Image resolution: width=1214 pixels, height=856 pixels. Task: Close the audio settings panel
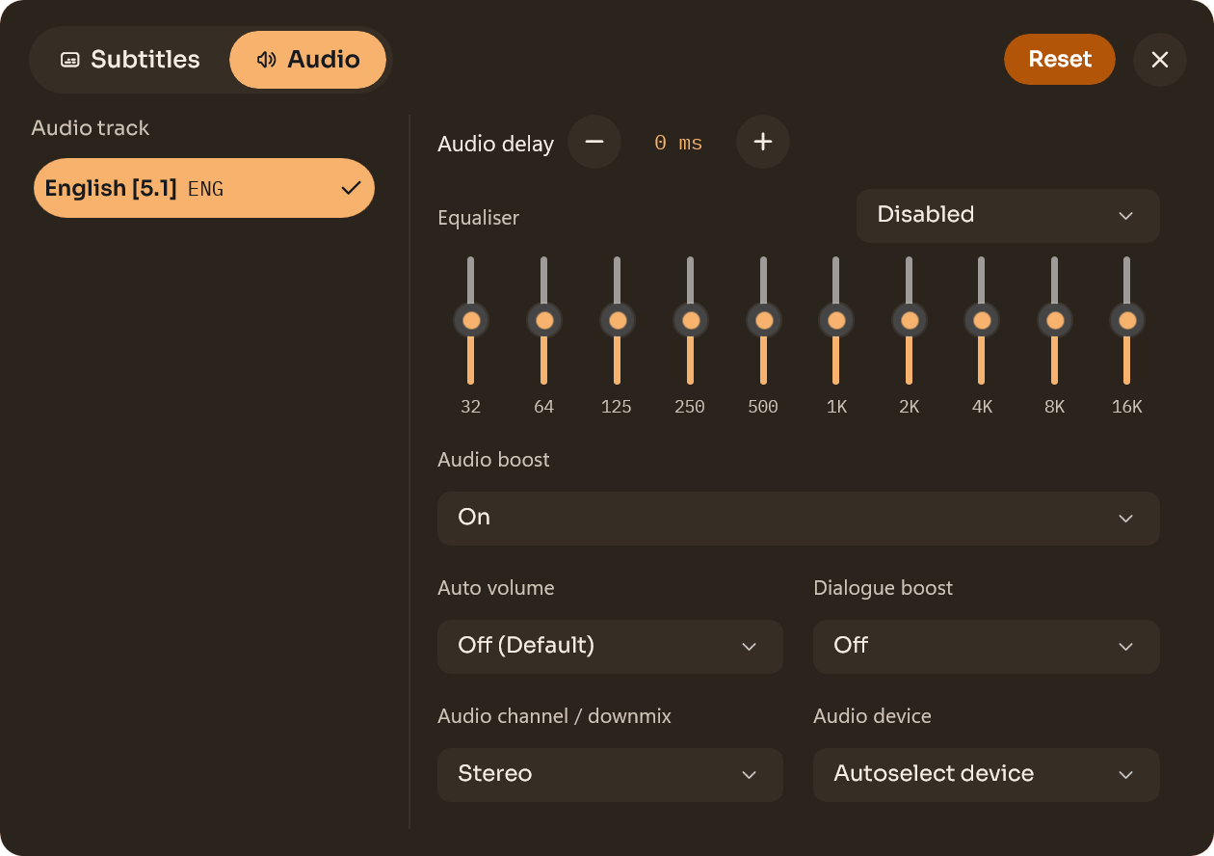[1160, 60]
